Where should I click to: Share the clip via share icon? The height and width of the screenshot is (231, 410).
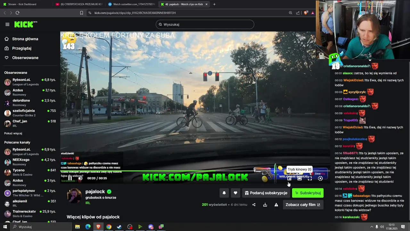[x=254, y=205]
